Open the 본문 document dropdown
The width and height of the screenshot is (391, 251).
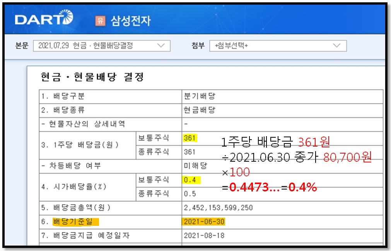pyautogui.click(x=102, y=46)
